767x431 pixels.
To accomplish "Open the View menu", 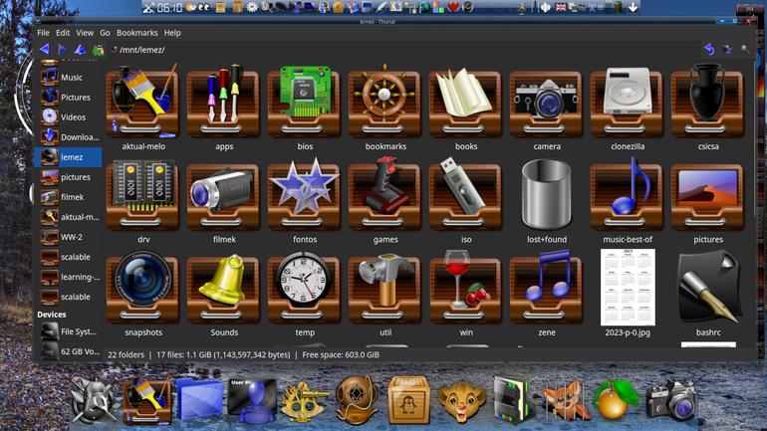I will pos(84,33).
